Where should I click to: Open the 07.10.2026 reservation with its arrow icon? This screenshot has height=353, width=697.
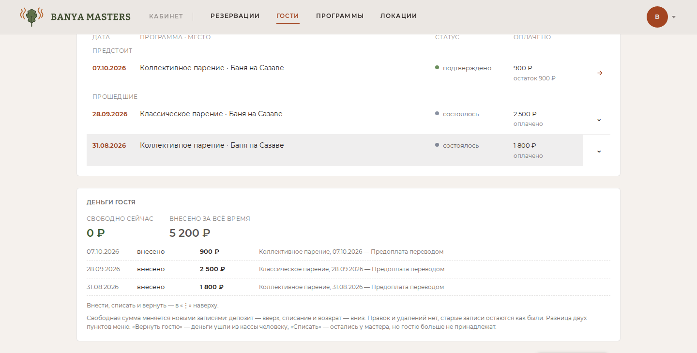coord(600,73)
